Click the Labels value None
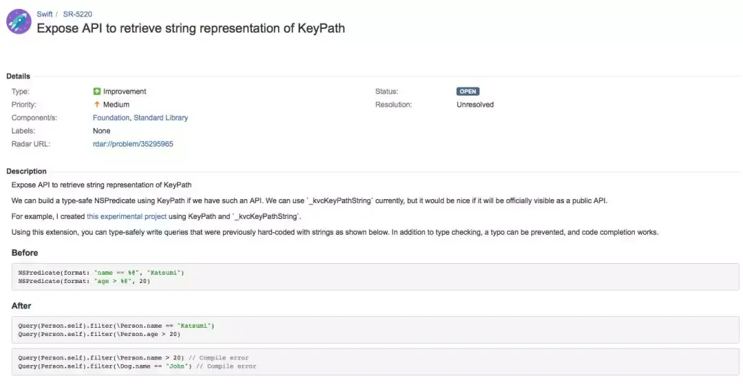The height and width of the screenshot is (387, 743). point(102,131)
